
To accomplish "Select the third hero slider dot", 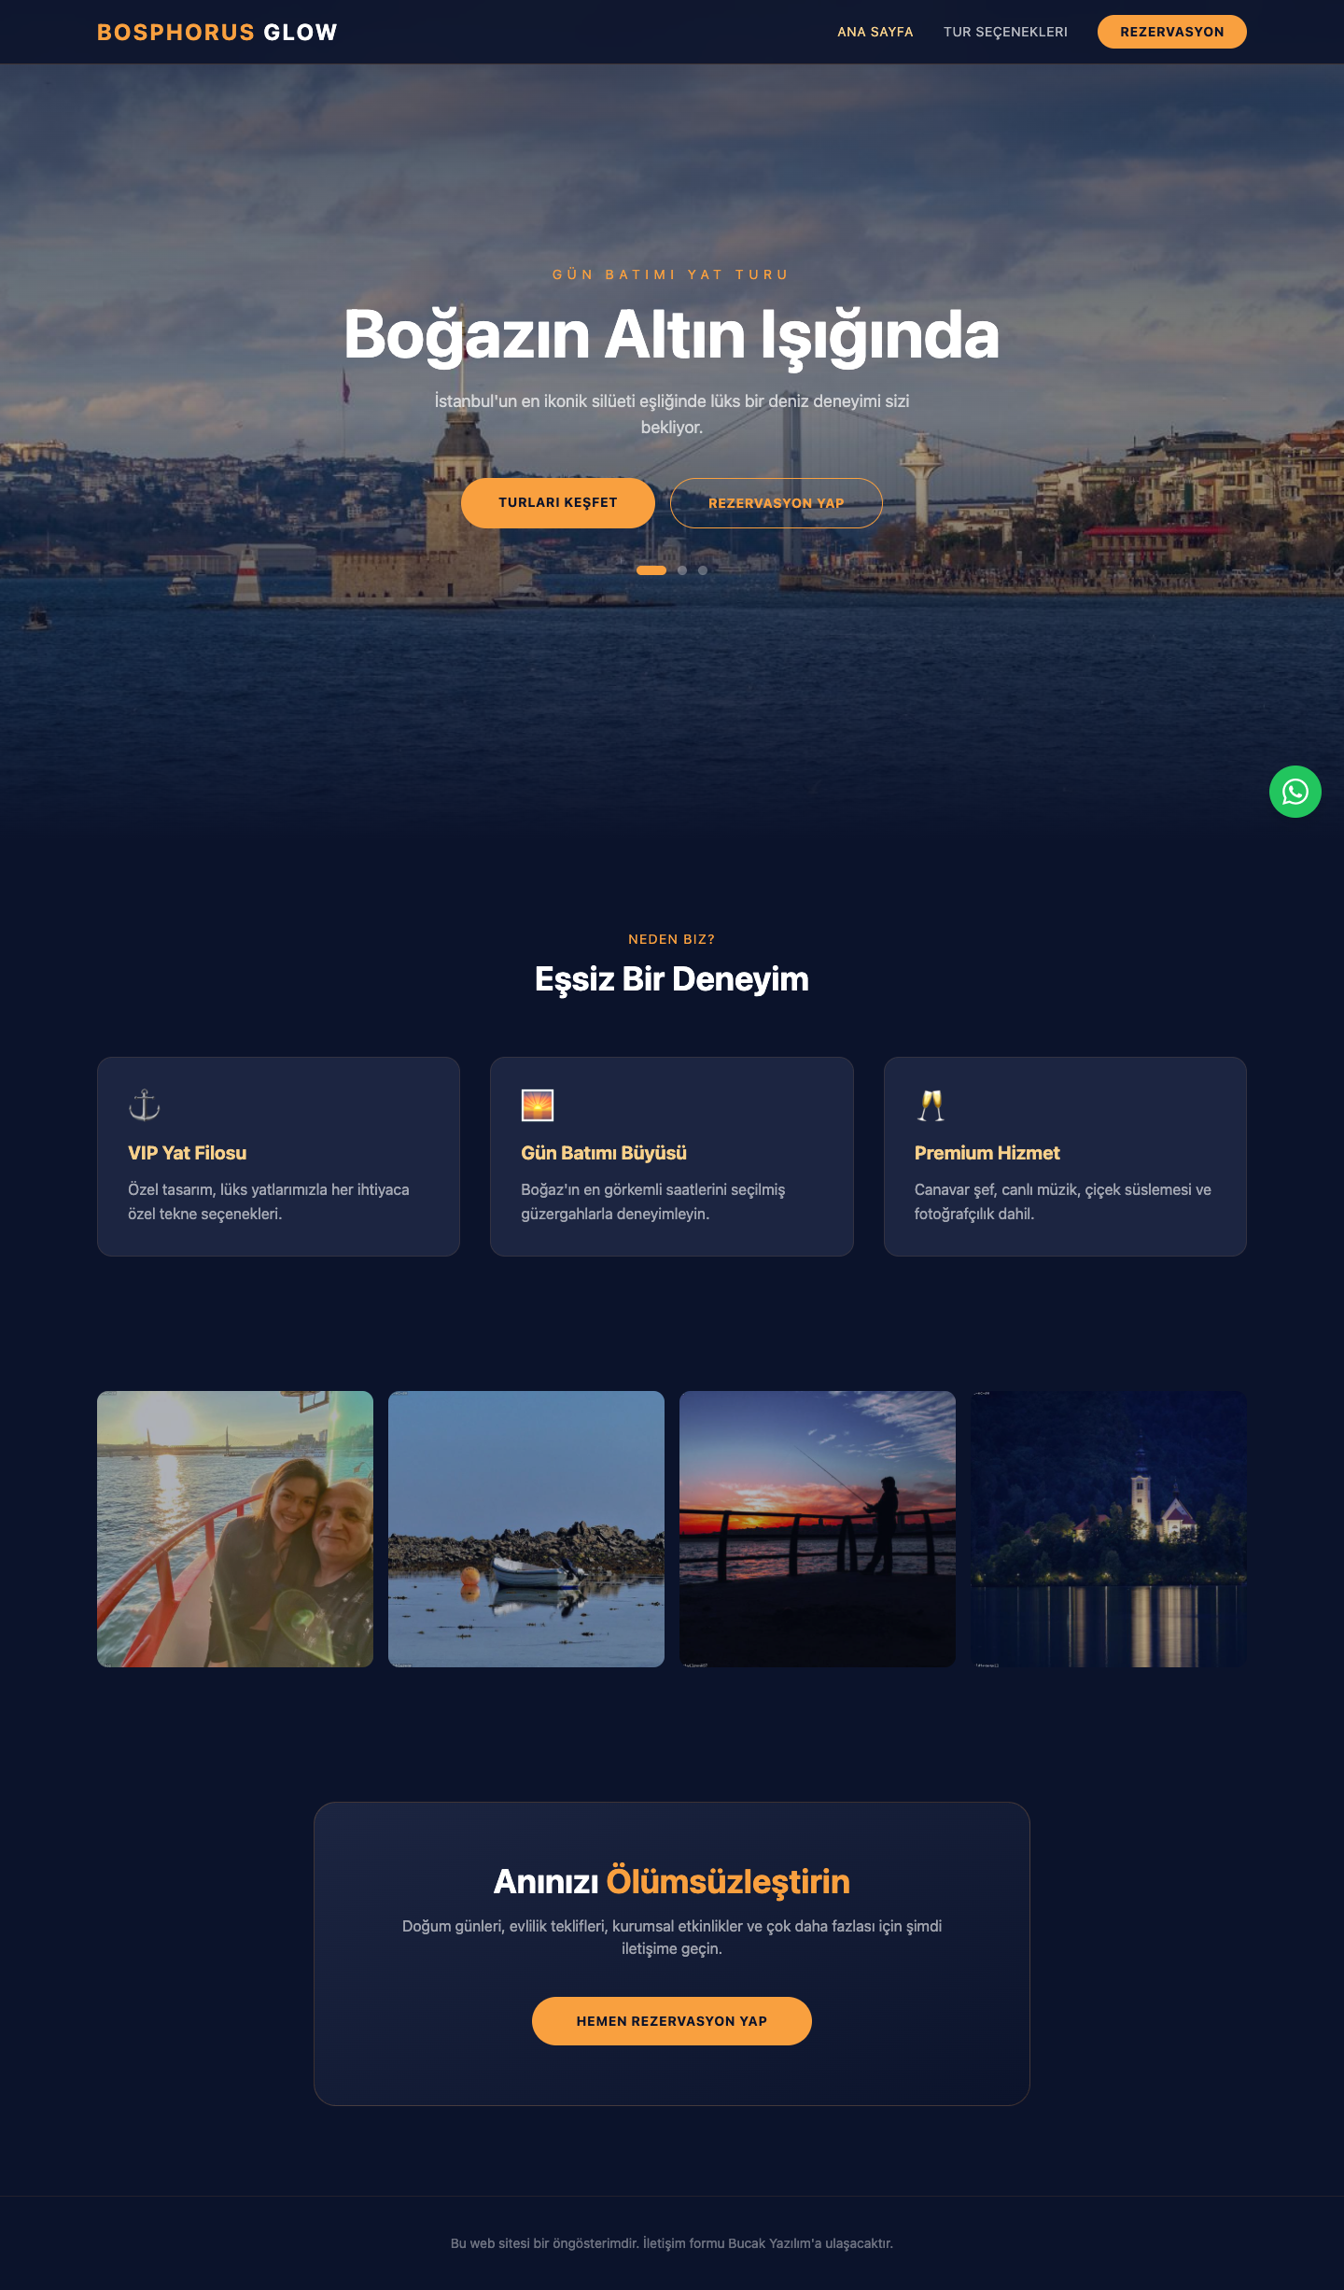I will pyautogui.click(x=703, y=570).
